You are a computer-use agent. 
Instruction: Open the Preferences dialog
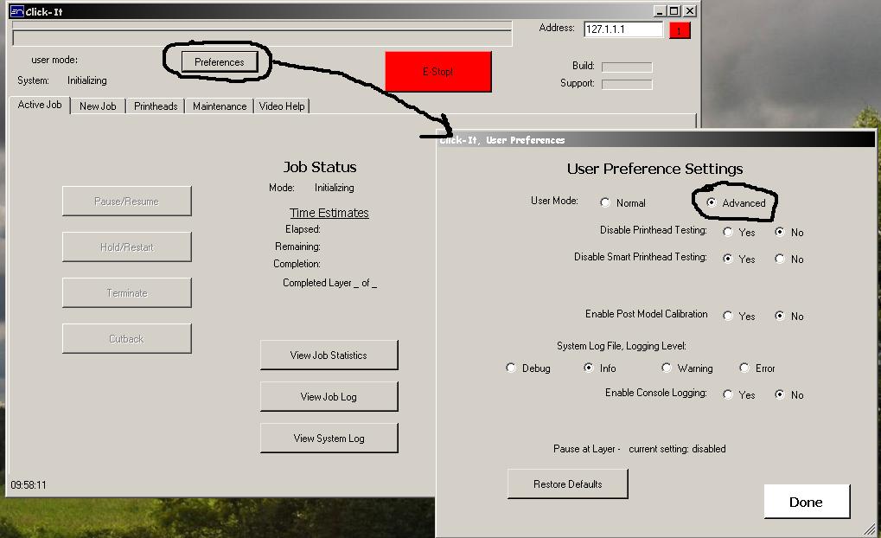[x=219, y=62]
